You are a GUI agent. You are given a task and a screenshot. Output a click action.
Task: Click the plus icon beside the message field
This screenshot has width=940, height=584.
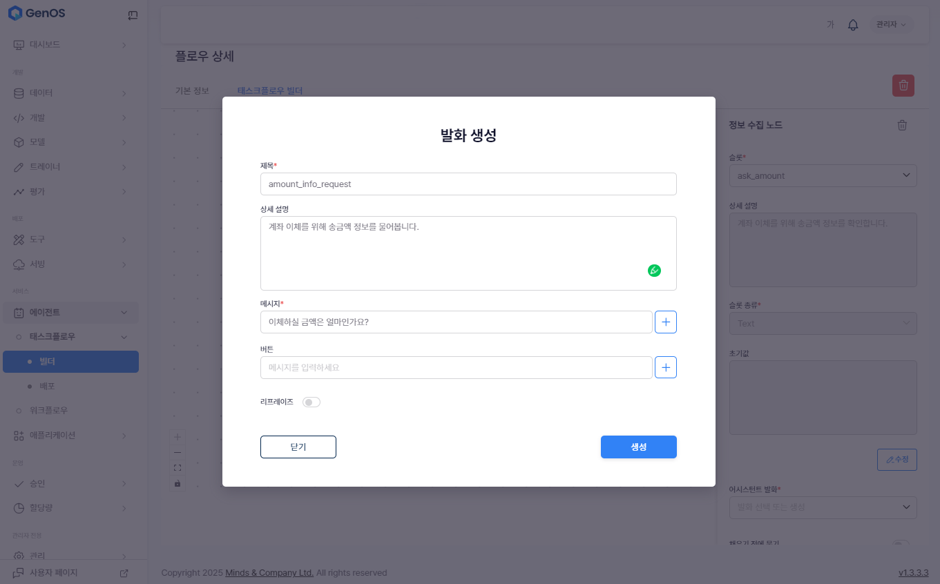coord(665,322)
